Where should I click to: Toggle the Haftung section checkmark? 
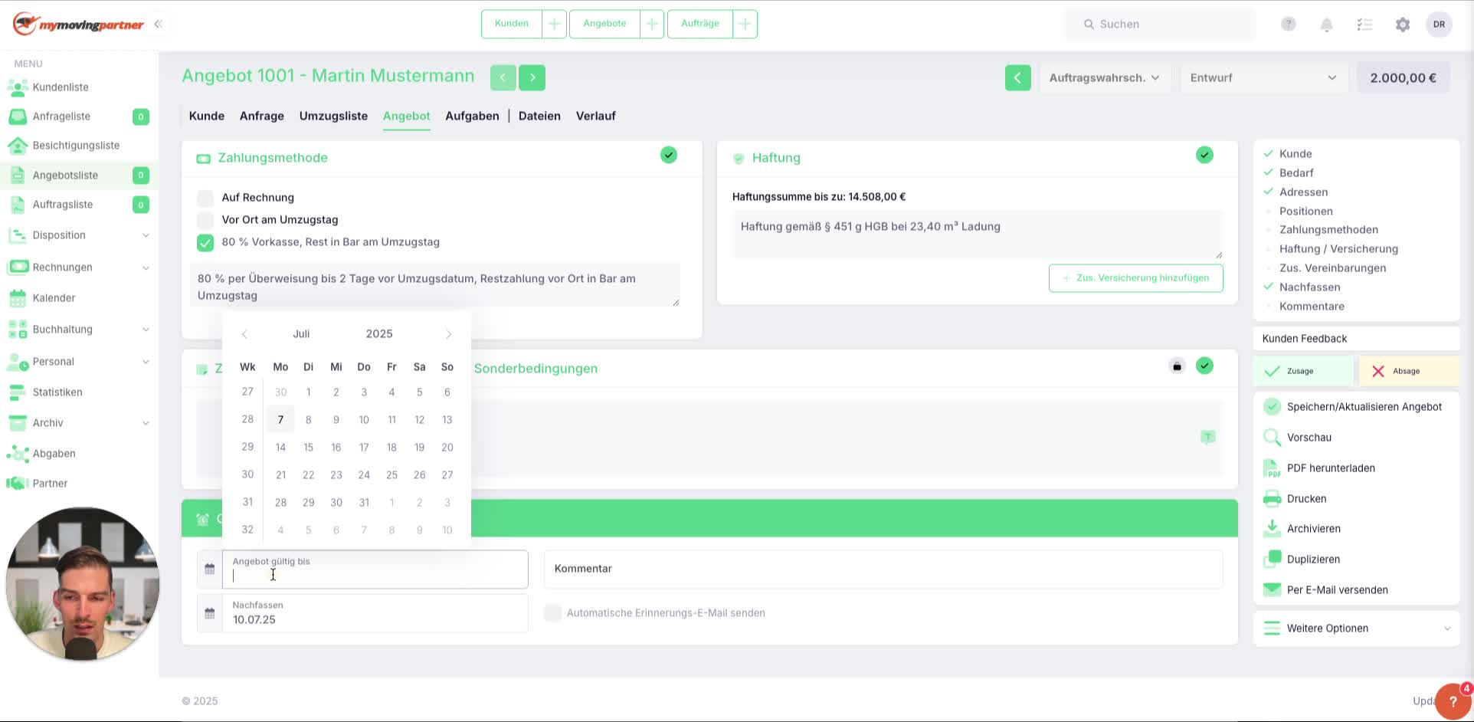[x=1204, y=155]
